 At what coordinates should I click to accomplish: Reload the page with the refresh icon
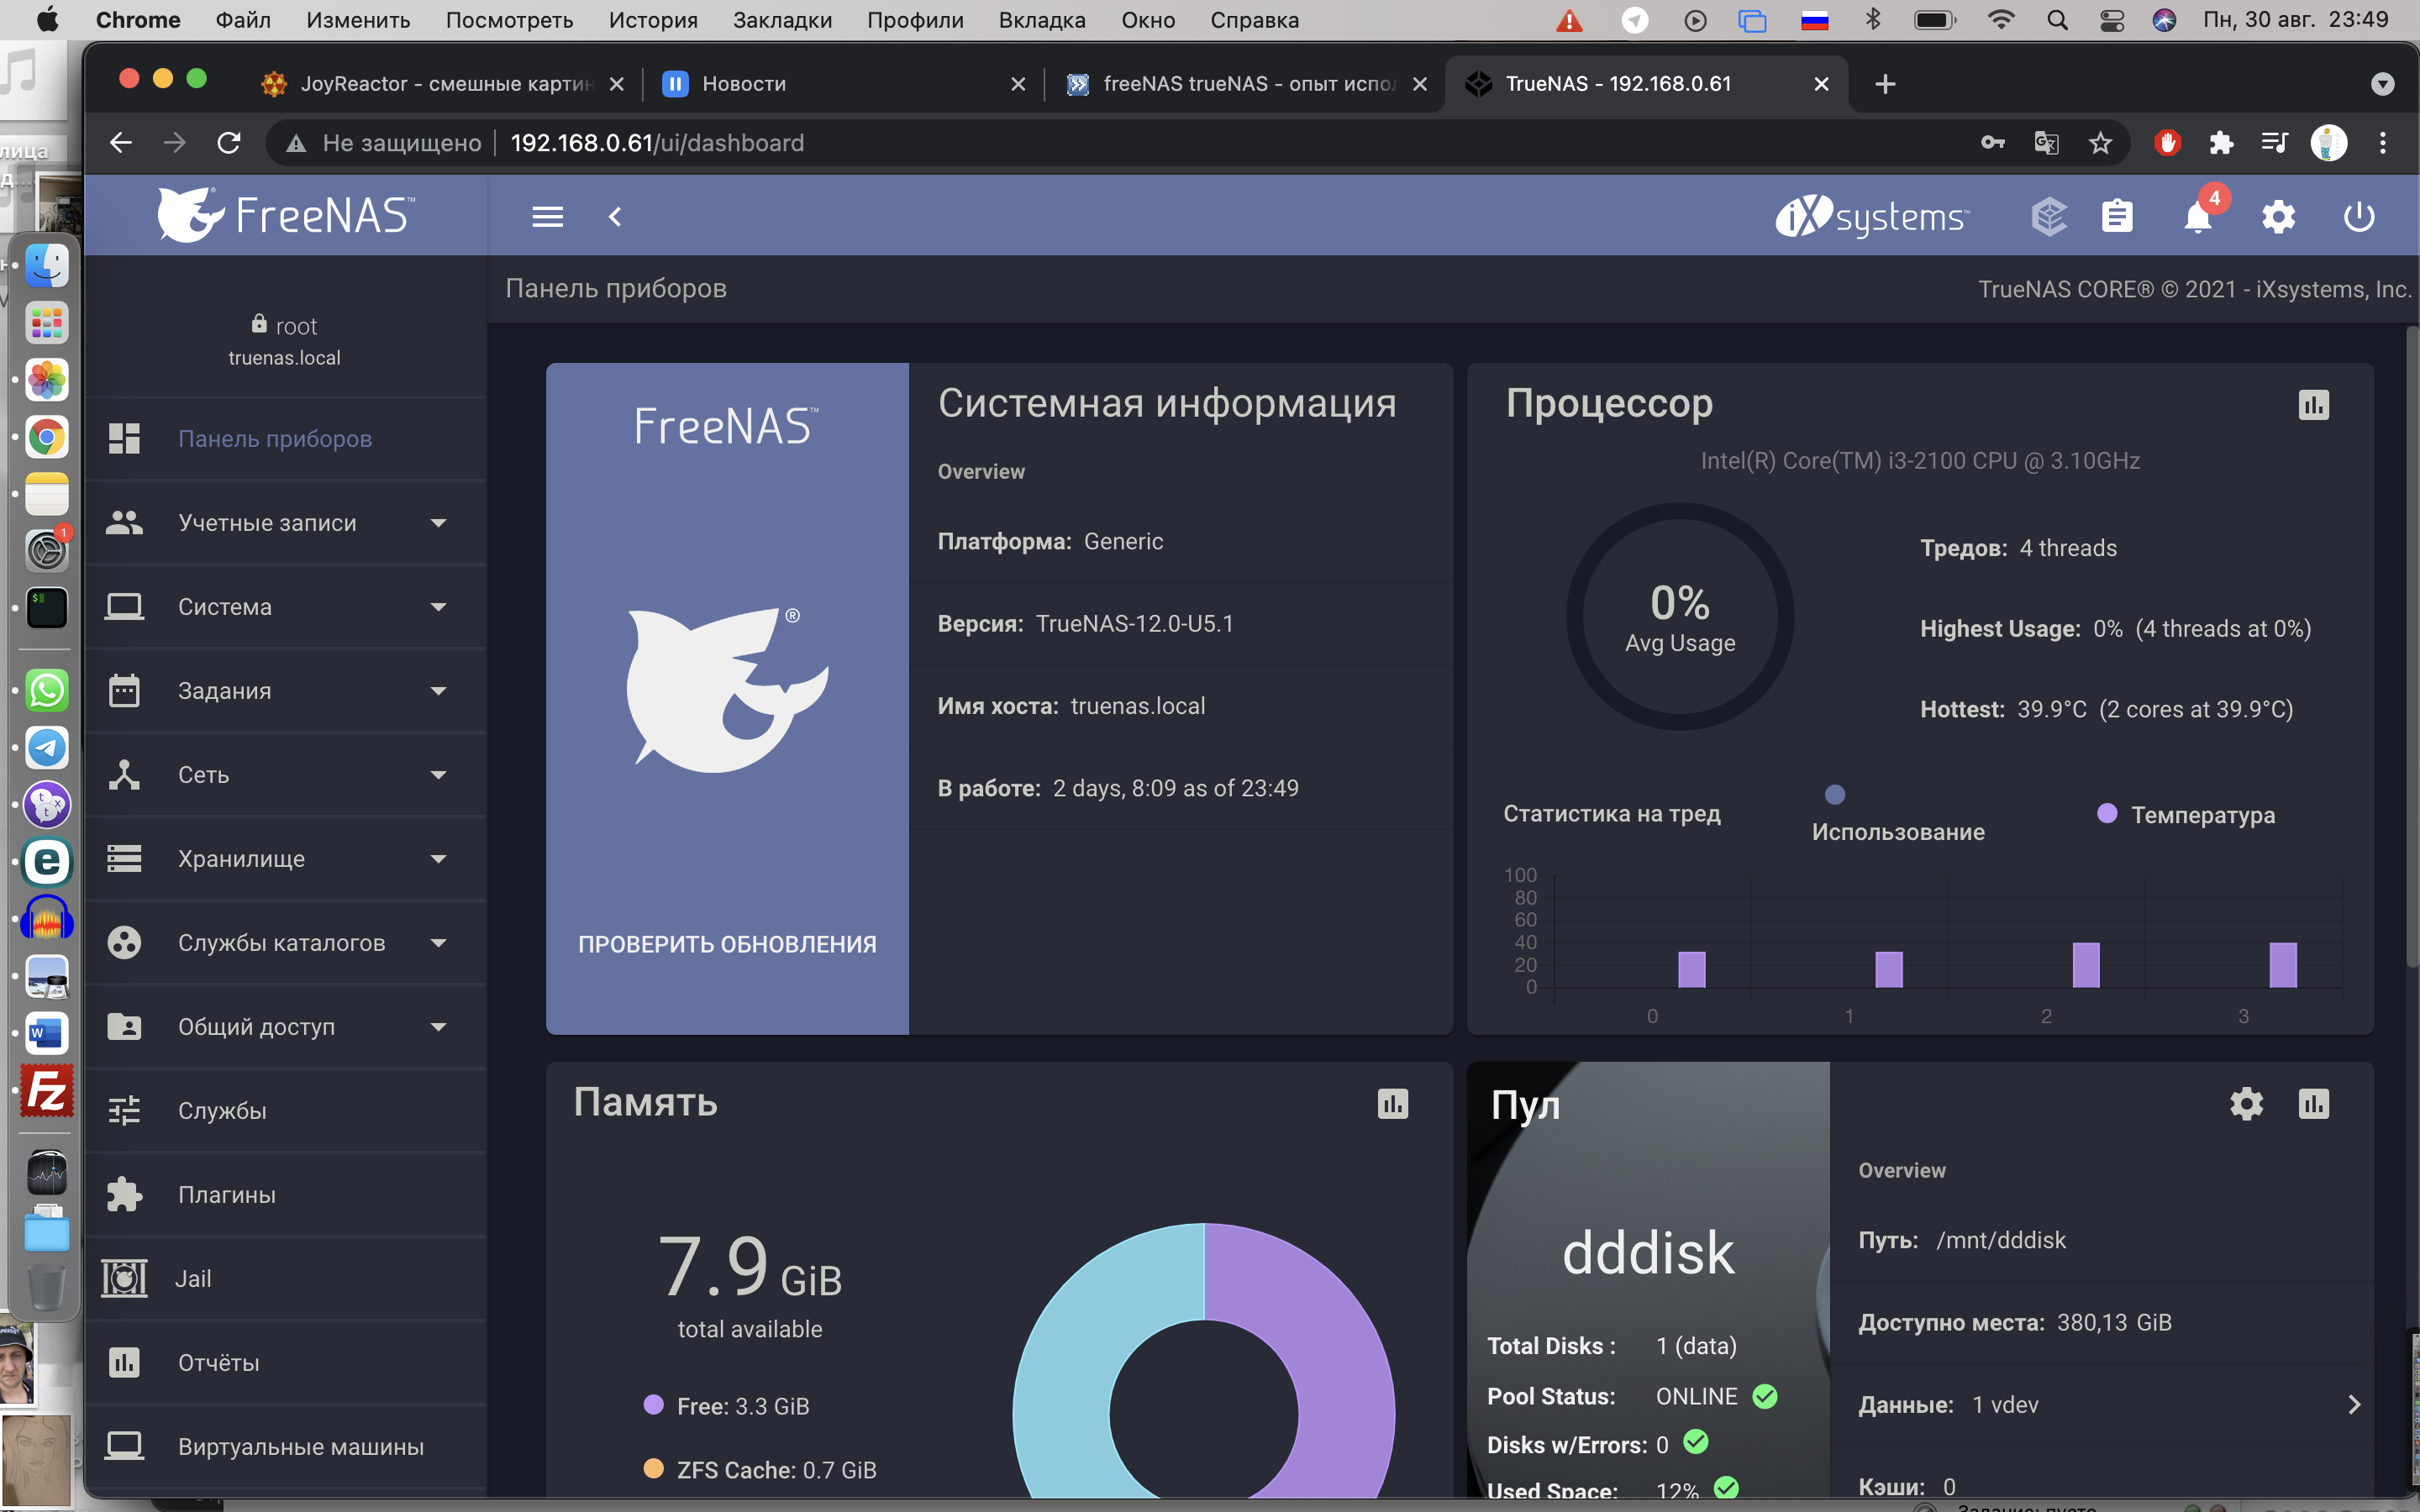[x=229, y=143]
